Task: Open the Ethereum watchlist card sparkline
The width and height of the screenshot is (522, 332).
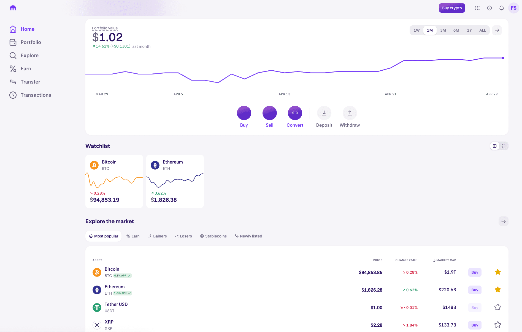Action: pos(175,180)
